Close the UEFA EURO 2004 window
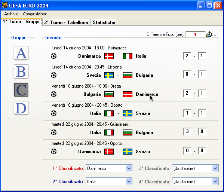Screen dimensions: 224x192 pyautogui.click(x=218, y=6)
